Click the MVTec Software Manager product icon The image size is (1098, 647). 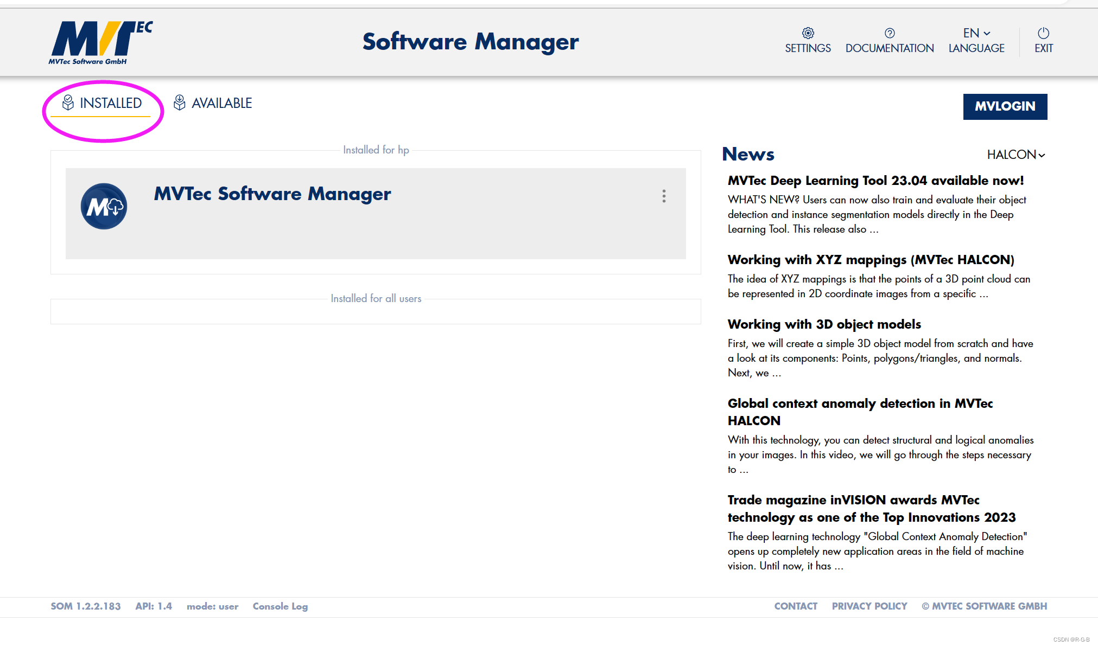tap(104, 206)
